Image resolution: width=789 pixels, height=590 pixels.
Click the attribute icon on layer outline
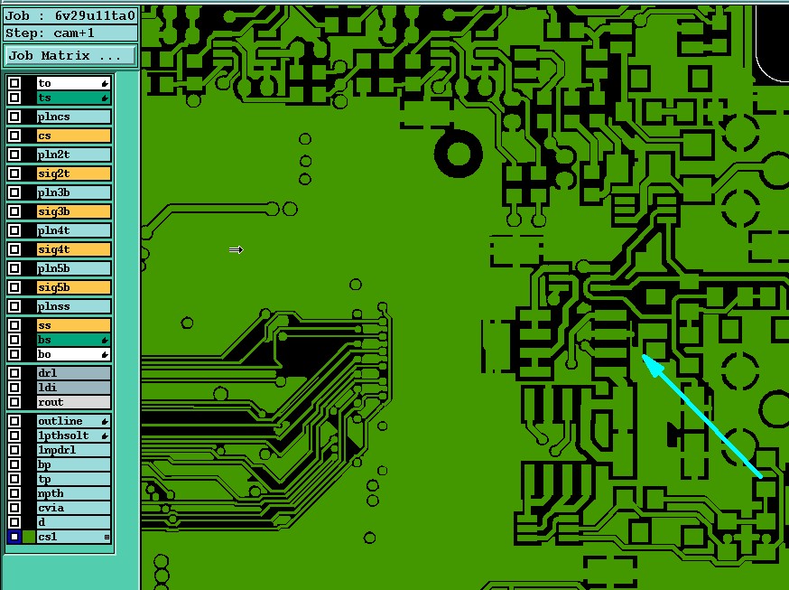(x=105, y=421)
